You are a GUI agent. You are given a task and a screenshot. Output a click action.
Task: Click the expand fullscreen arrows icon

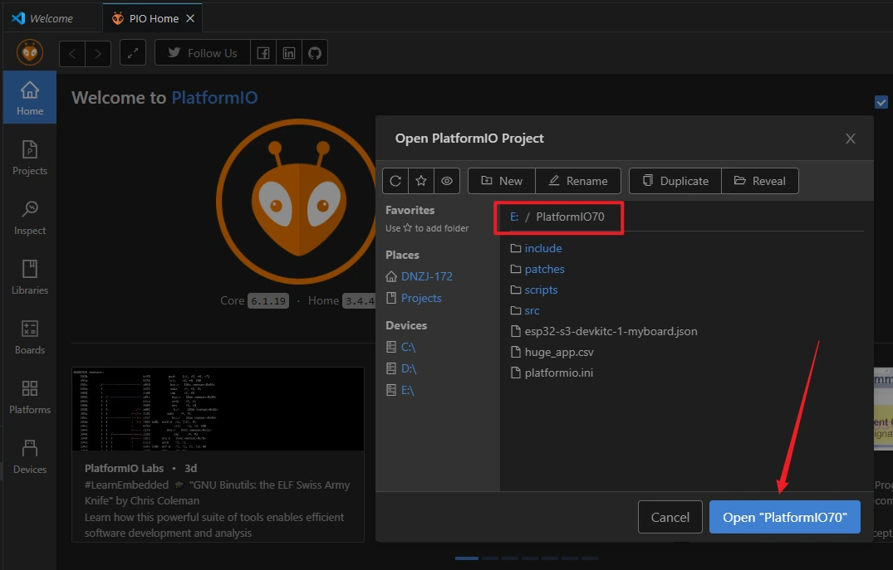pos(133,53)
